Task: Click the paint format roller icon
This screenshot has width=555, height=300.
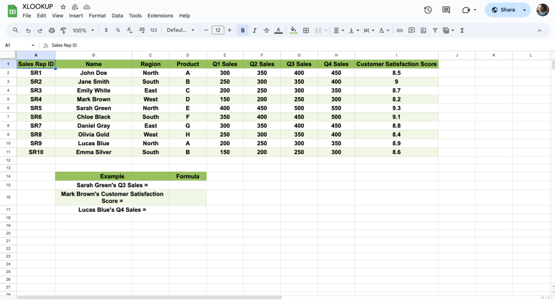Action: (x=63, y=30)
